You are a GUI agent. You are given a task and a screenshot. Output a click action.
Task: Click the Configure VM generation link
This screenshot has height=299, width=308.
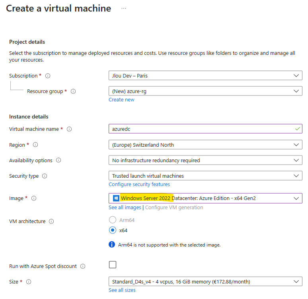click(174, 207)
